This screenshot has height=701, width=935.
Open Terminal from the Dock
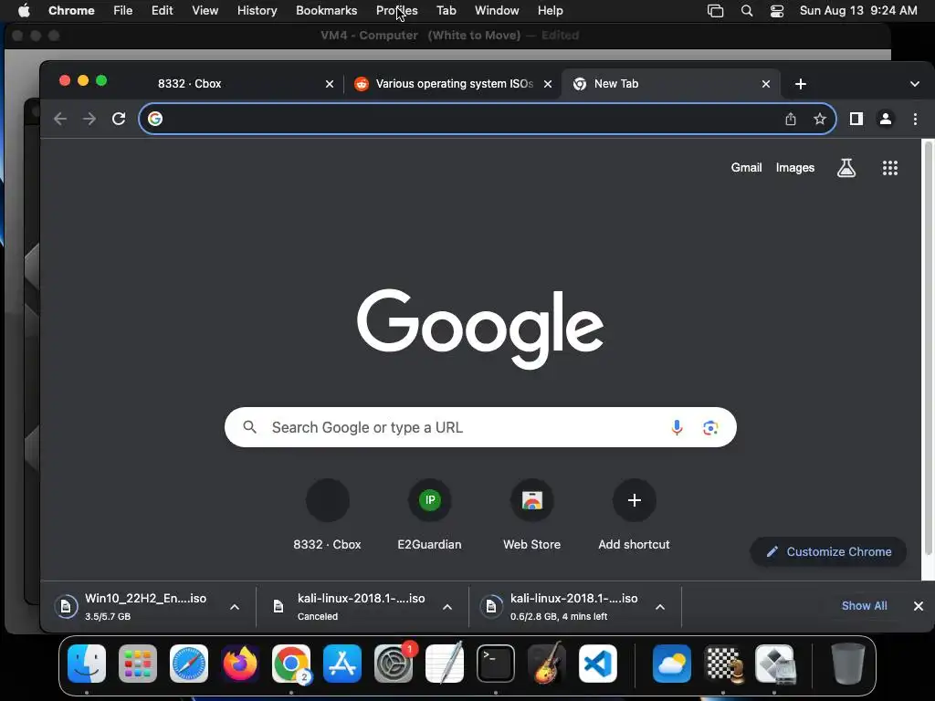[496, 664]
